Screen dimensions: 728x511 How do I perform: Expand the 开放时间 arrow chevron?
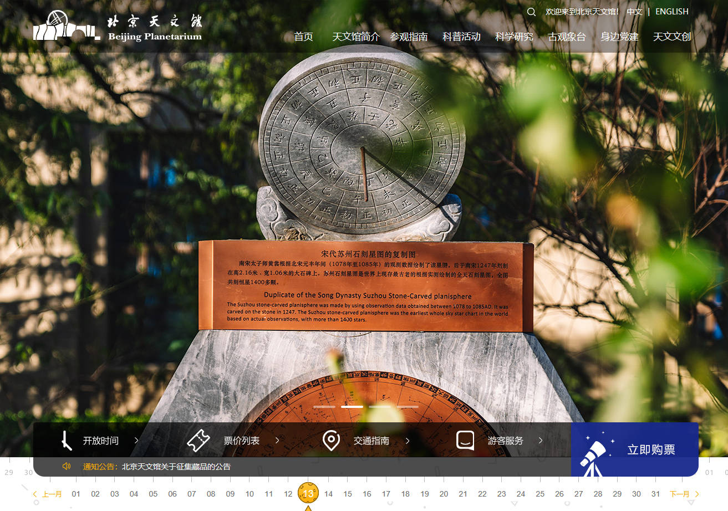coord(136,441)
